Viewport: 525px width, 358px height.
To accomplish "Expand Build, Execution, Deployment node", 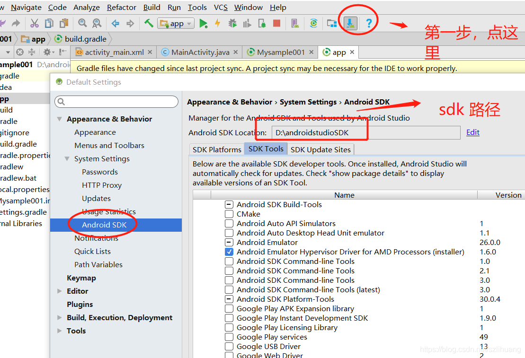I will [x=59, y=317].
